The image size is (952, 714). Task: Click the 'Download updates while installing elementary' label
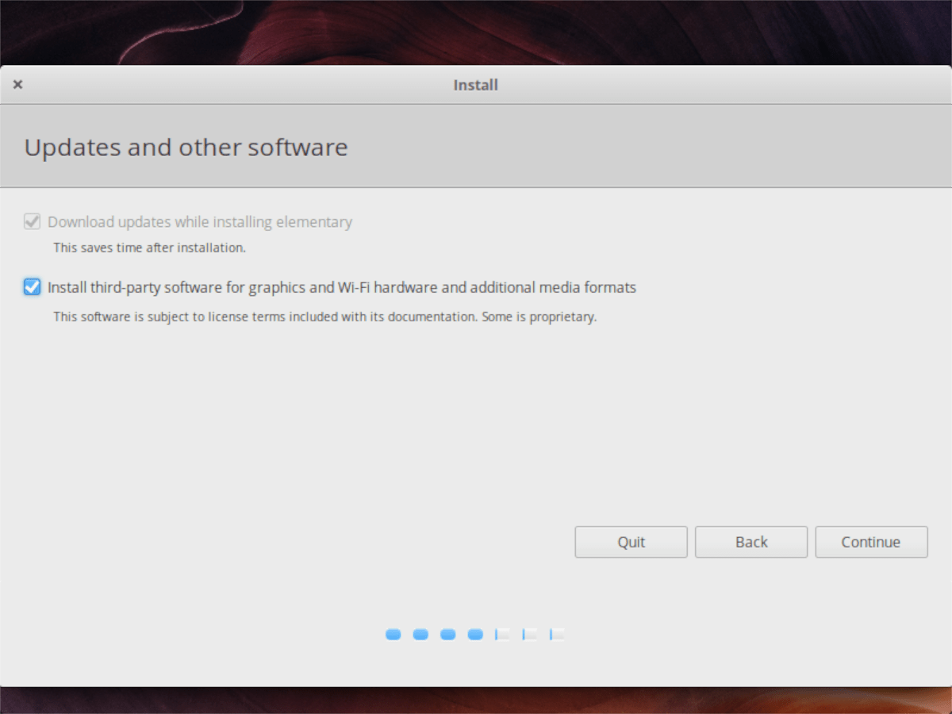199,222
